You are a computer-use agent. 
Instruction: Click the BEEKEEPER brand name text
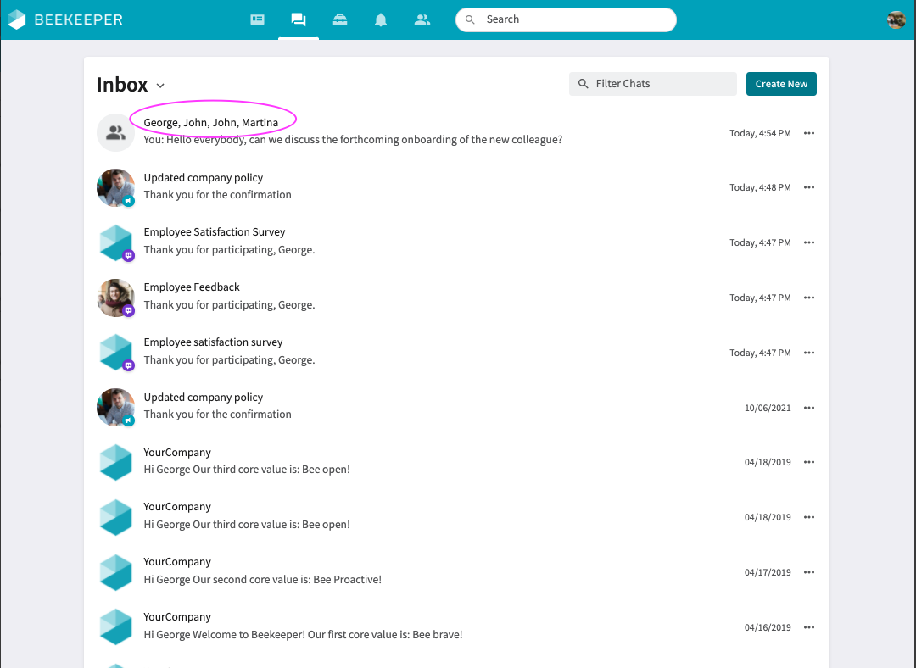click(x=78, y=19)
